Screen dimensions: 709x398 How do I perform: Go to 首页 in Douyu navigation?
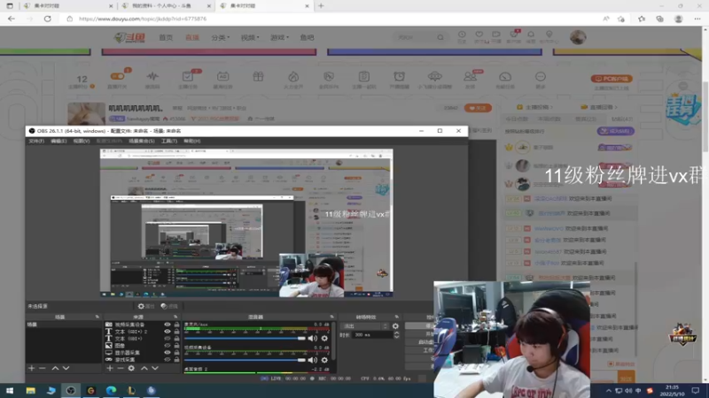[166, 37]
